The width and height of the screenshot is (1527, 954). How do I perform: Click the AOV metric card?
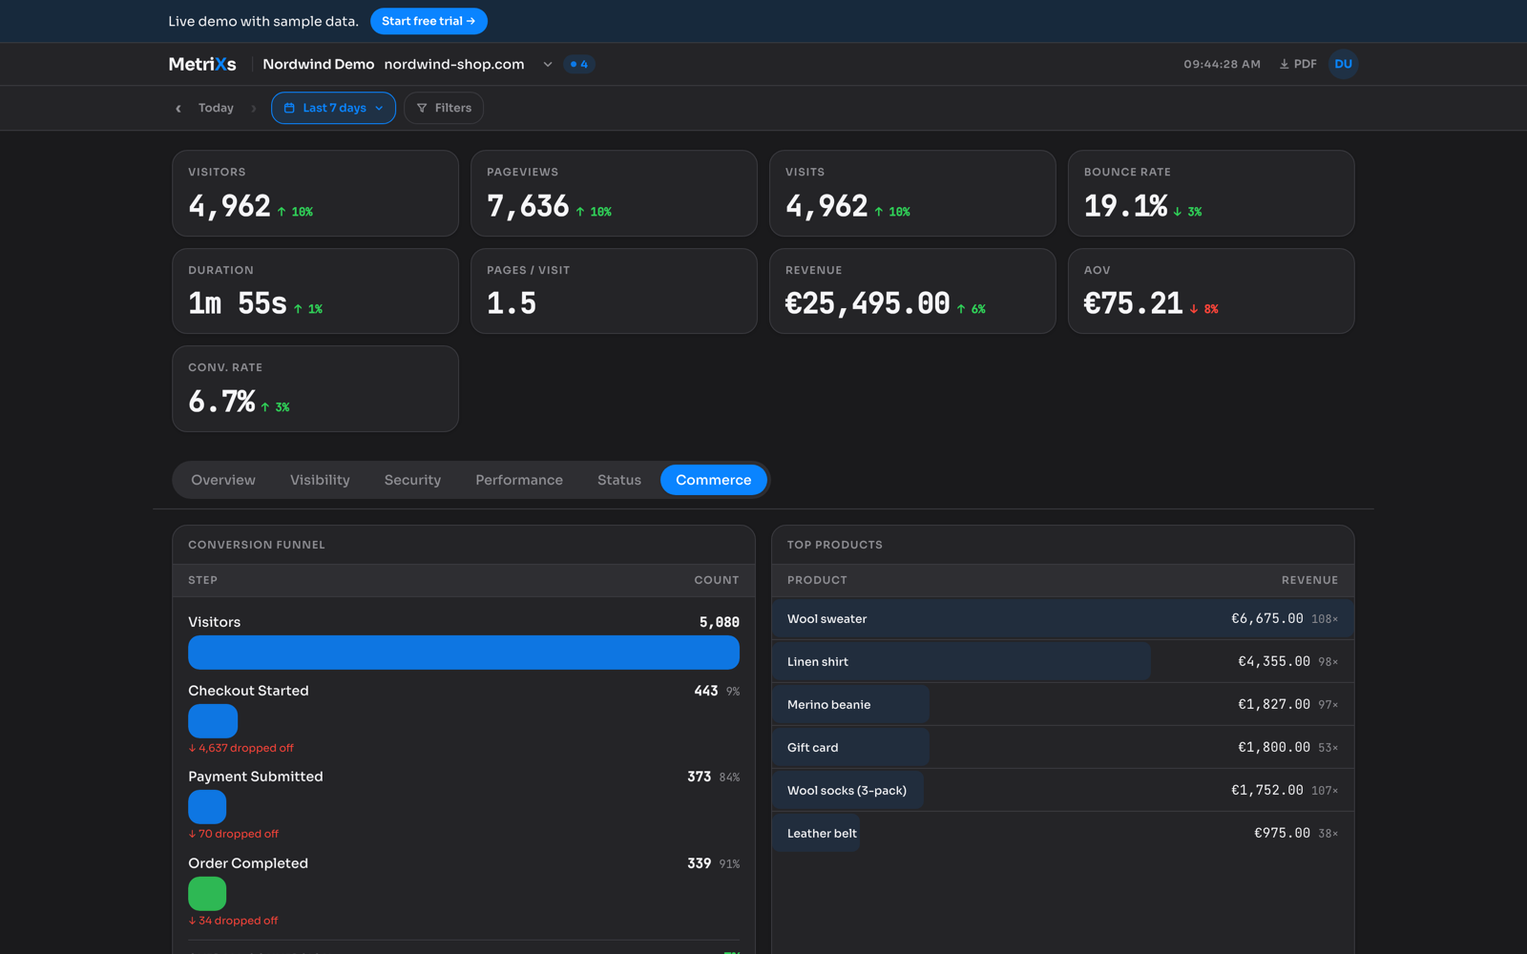tap(1211, 291)
